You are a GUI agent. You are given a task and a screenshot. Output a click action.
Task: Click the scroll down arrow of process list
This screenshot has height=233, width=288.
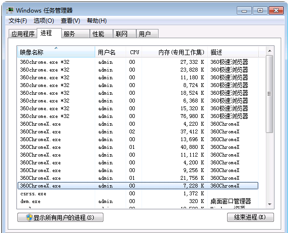tap(270, 204)
